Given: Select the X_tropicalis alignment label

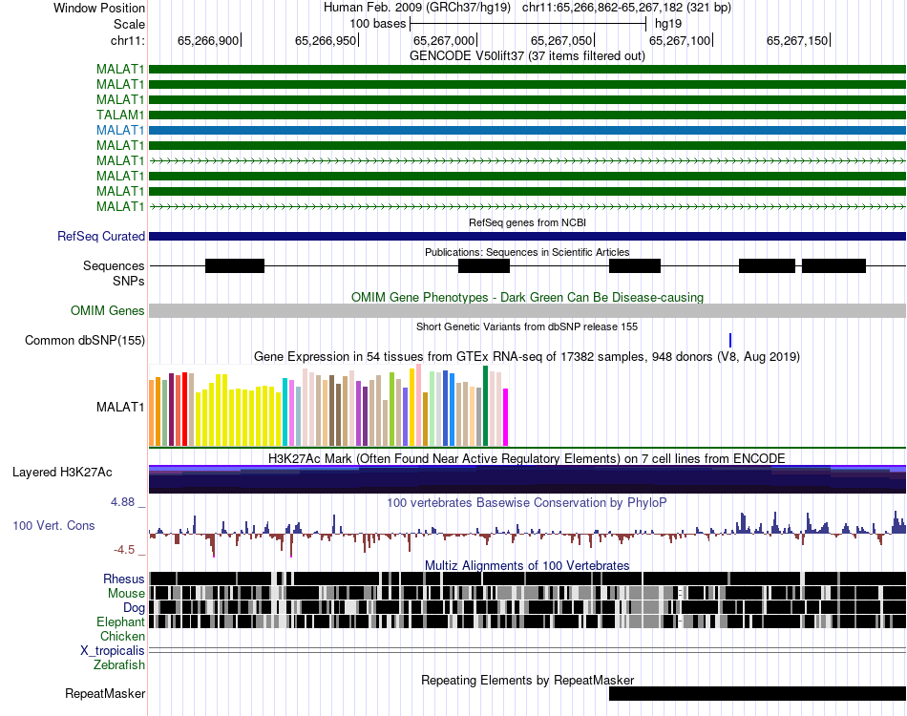Looking at the screenshot, I should tap(113, 650).
